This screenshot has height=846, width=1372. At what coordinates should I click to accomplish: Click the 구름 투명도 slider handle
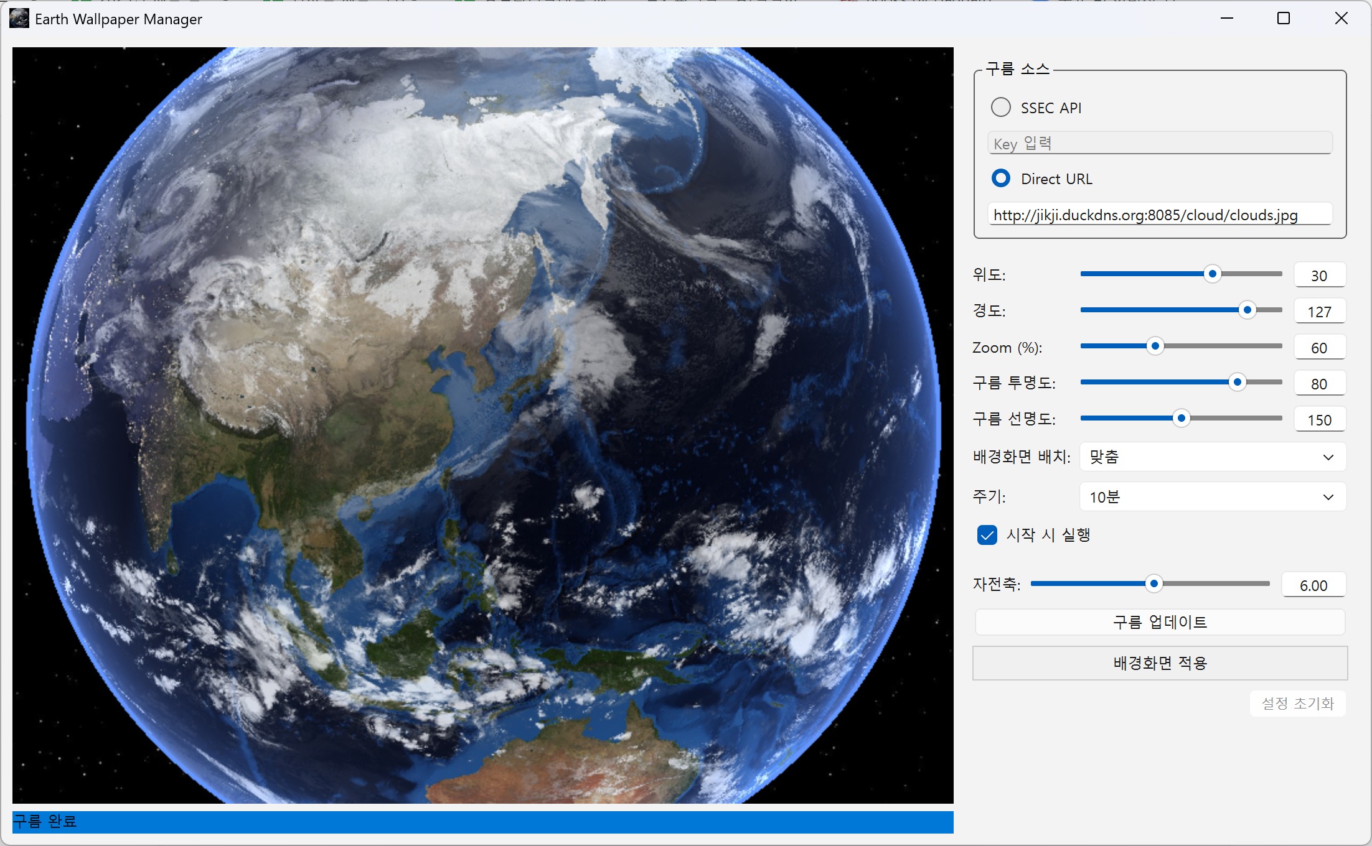1238,382
